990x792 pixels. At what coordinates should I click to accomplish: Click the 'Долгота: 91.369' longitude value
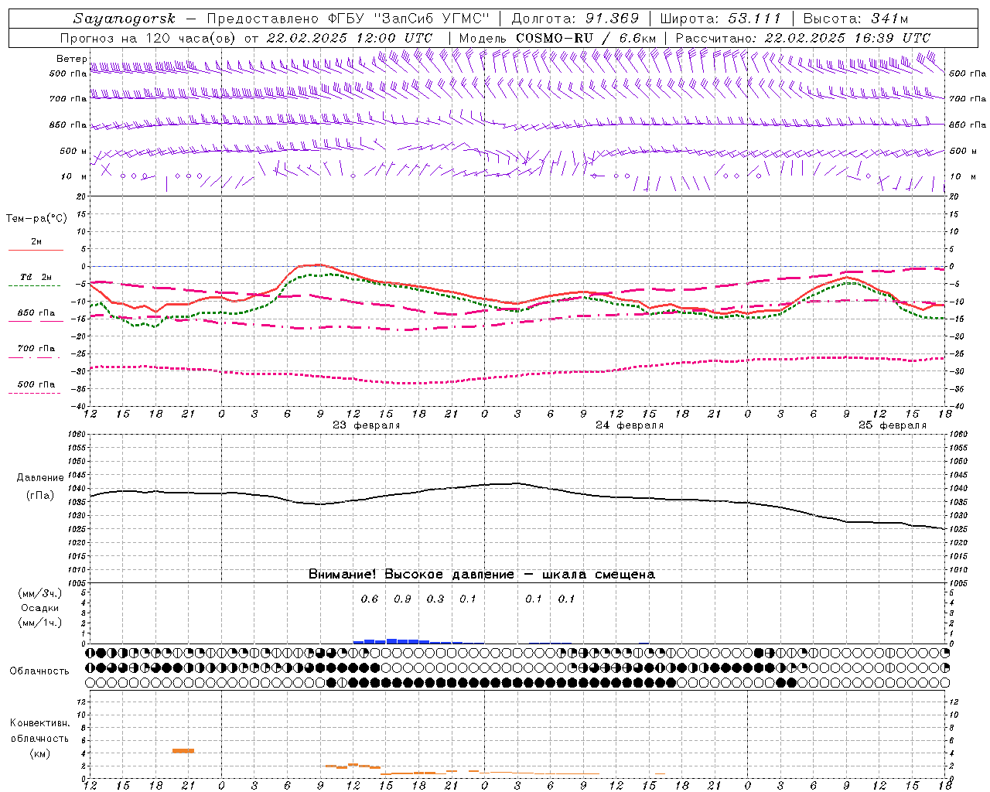[x=575, y=19]
